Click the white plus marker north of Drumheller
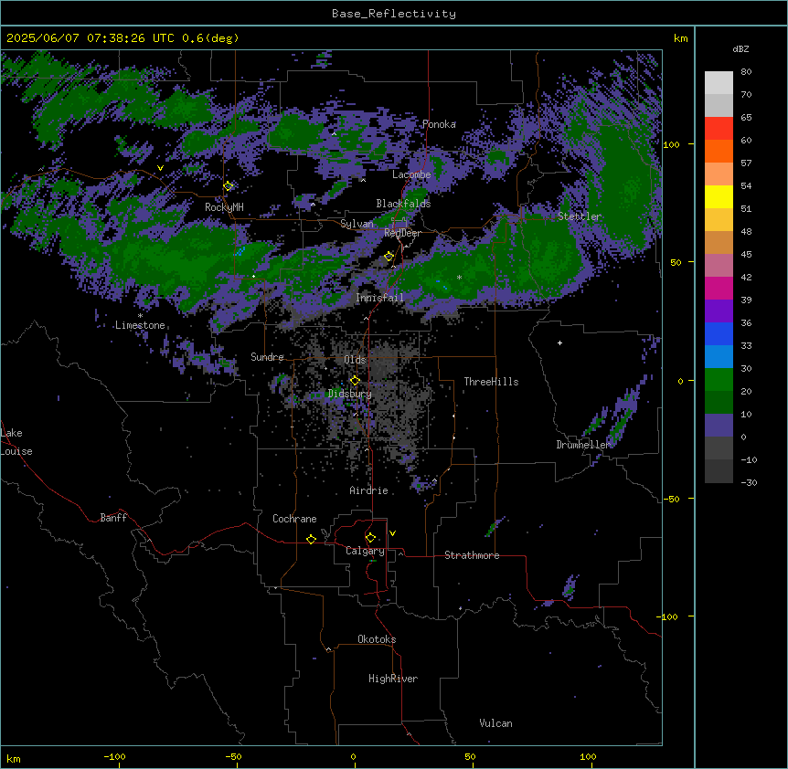This screenshot has height=769, width=788. 559,342
